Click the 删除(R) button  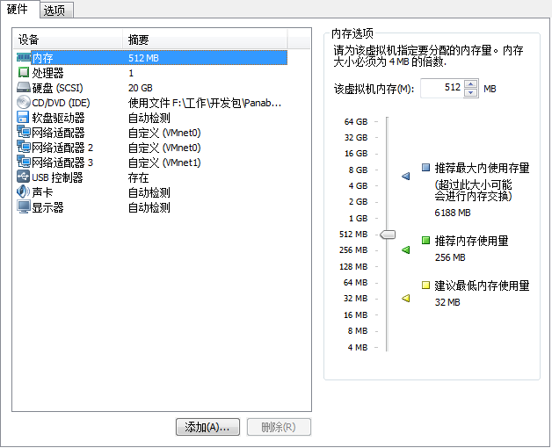coord(279,427)
